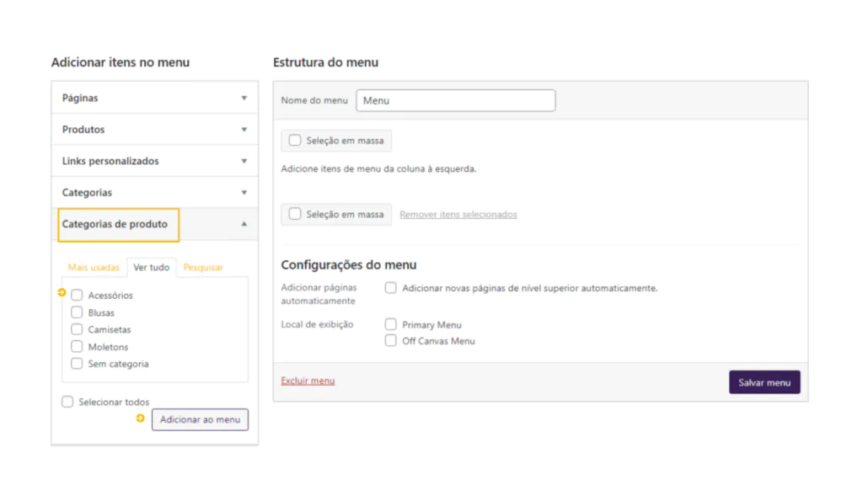Image resolution: width=863 pixels, height=485 pixels.
Task: Expand the Links personalizados arrow
Action: click(244, 161)
